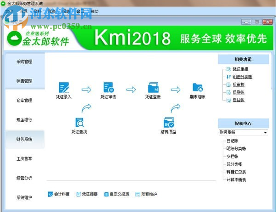Switch to 销售管理 sidebar module
The height and width of the screenshot is (213, 277).
tap(25, 81)
